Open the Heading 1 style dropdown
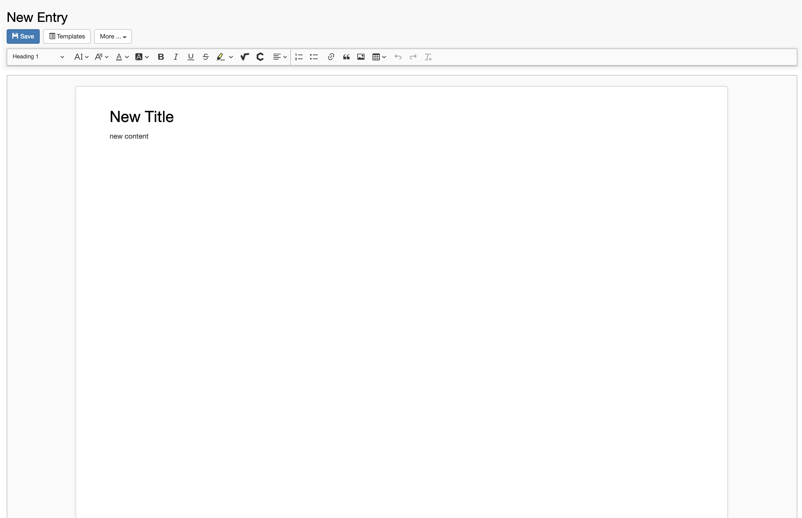This screenshot has width=802, height=518. click(x=38, y=57)
